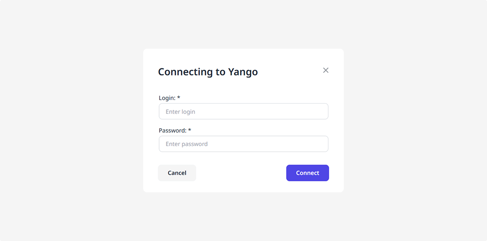Click the purple Connect button
Screen dimensions: 487x241
(x=307, y=173)
